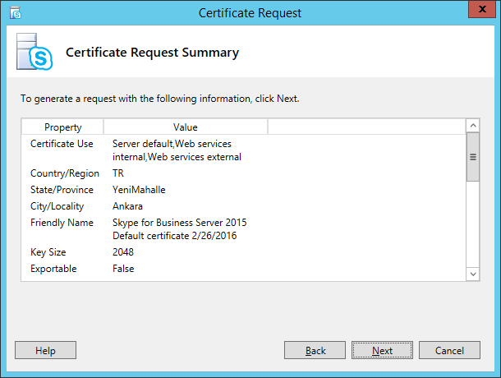This screenshot has height=378, width=501.
Task: Select the Friendly Name property
Action: coord(62,223)
